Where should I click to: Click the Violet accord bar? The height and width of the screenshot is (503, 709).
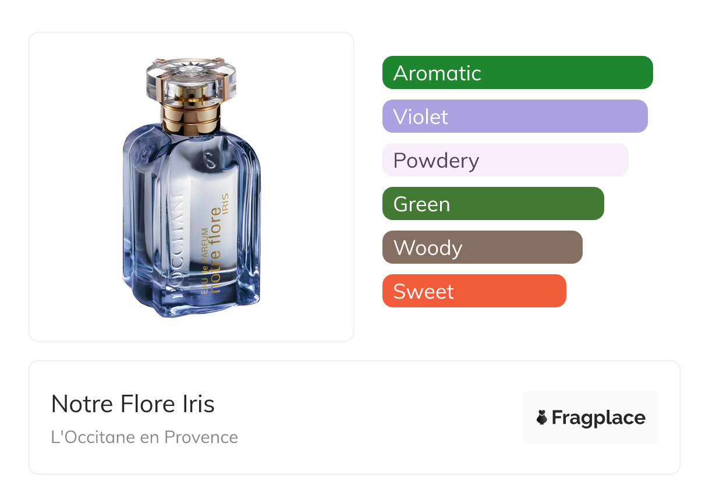pos(515,116)
